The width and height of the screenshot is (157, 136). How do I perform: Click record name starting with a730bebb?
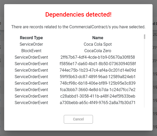[98, 103]
